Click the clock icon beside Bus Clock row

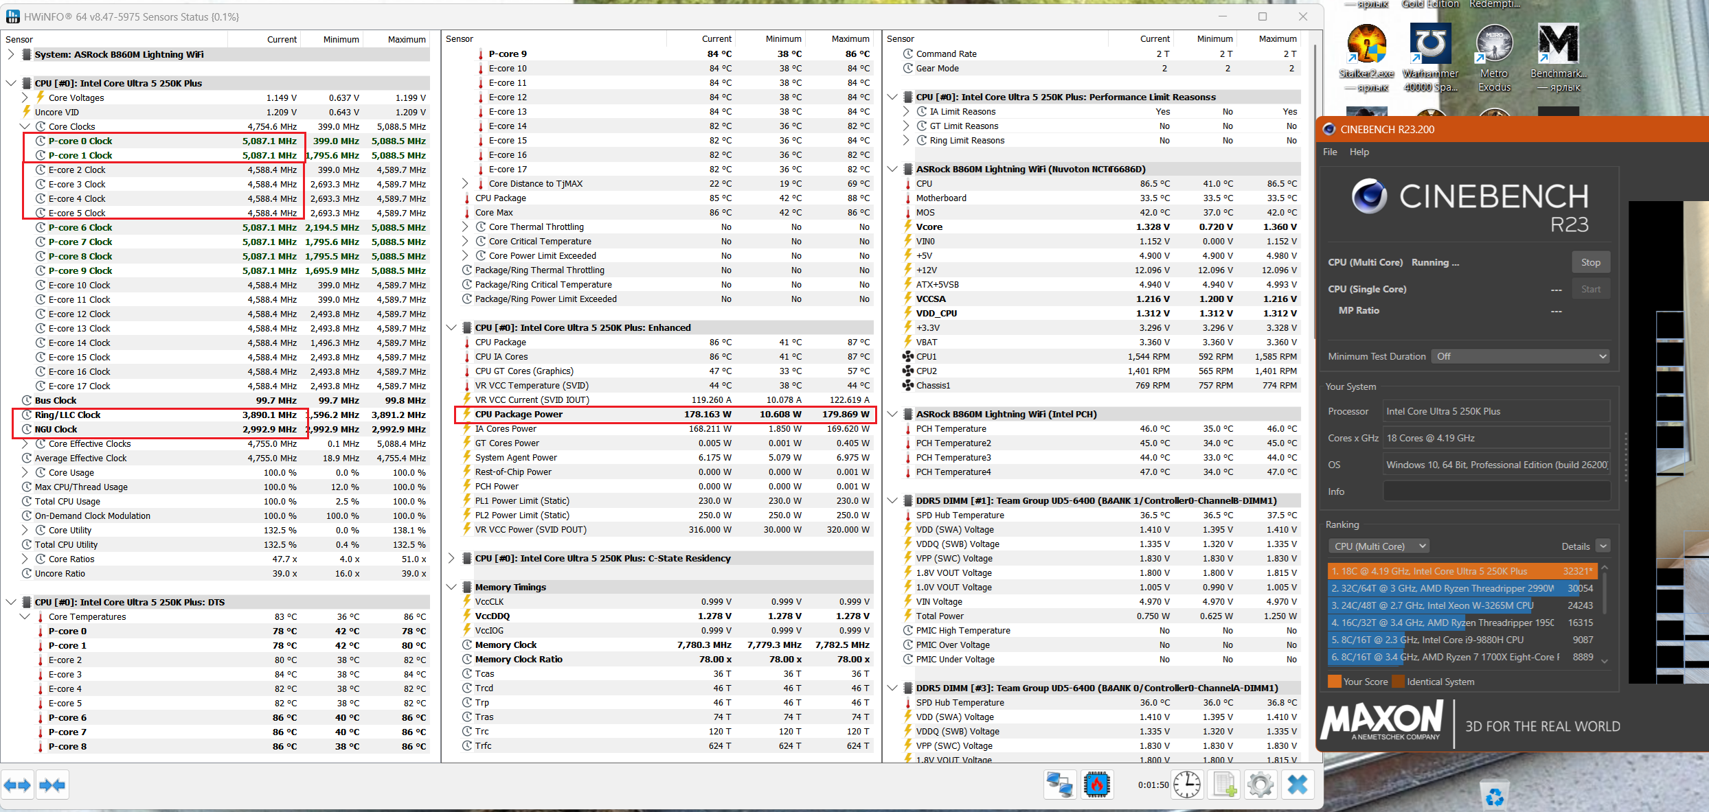coord(27,401)
